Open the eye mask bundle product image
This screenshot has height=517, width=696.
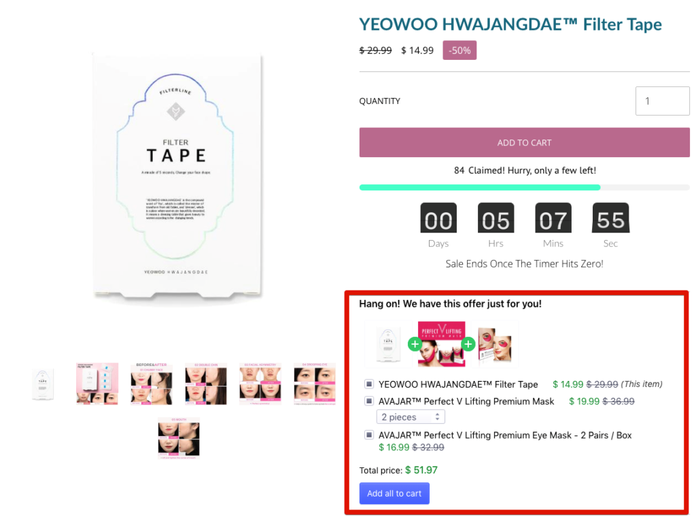[x=495, y=345]
